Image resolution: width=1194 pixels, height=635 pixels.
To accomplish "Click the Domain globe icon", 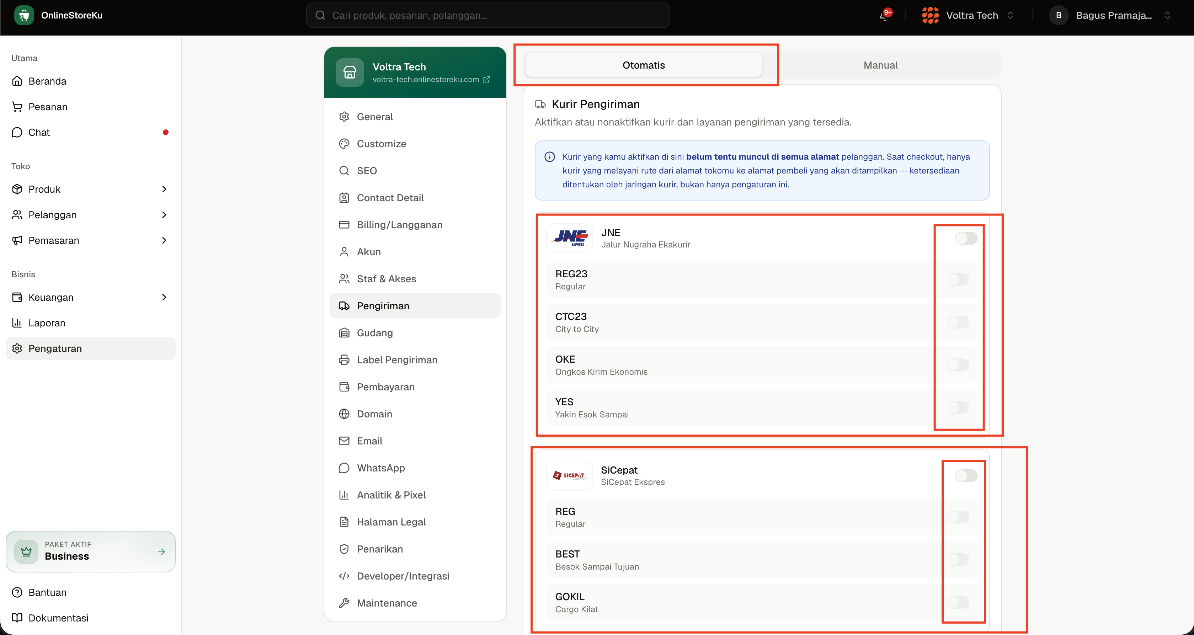I will pos(344,414).
